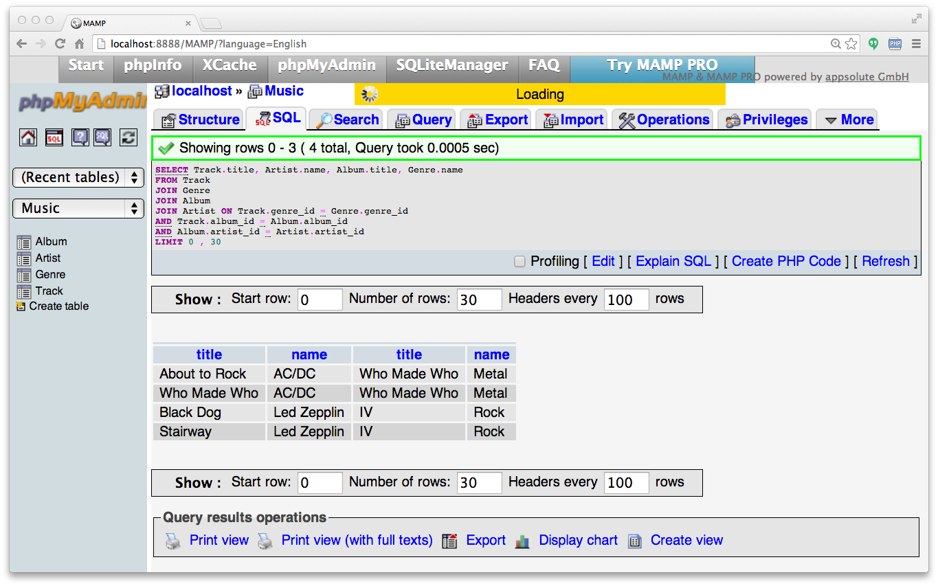Switch to the Privileges tab
Image resolution: width=938 pixels, height=586 pixels.
tap(765, 120)
